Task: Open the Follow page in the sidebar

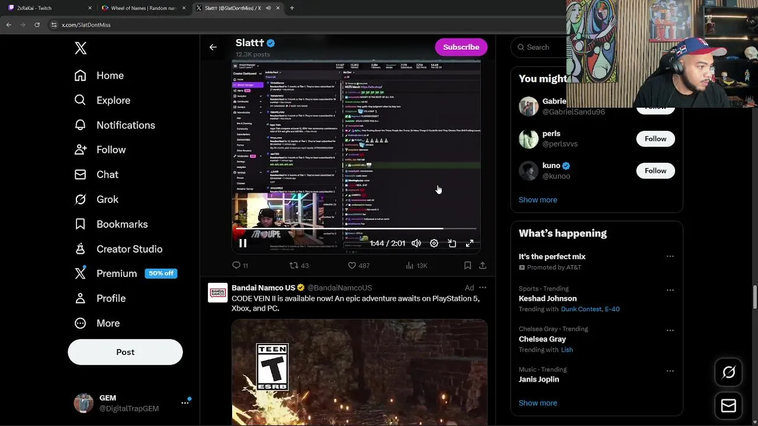Action: coord(100,150)
